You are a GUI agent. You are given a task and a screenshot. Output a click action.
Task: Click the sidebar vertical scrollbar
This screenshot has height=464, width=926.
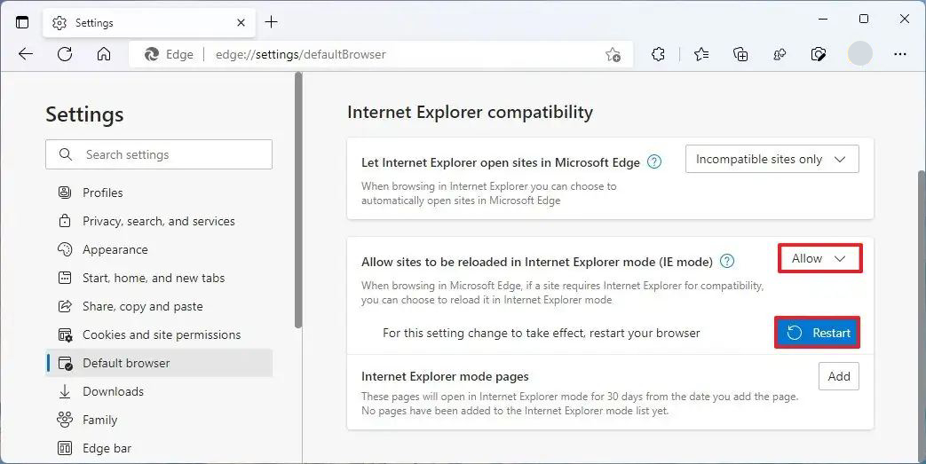[298, 201]
